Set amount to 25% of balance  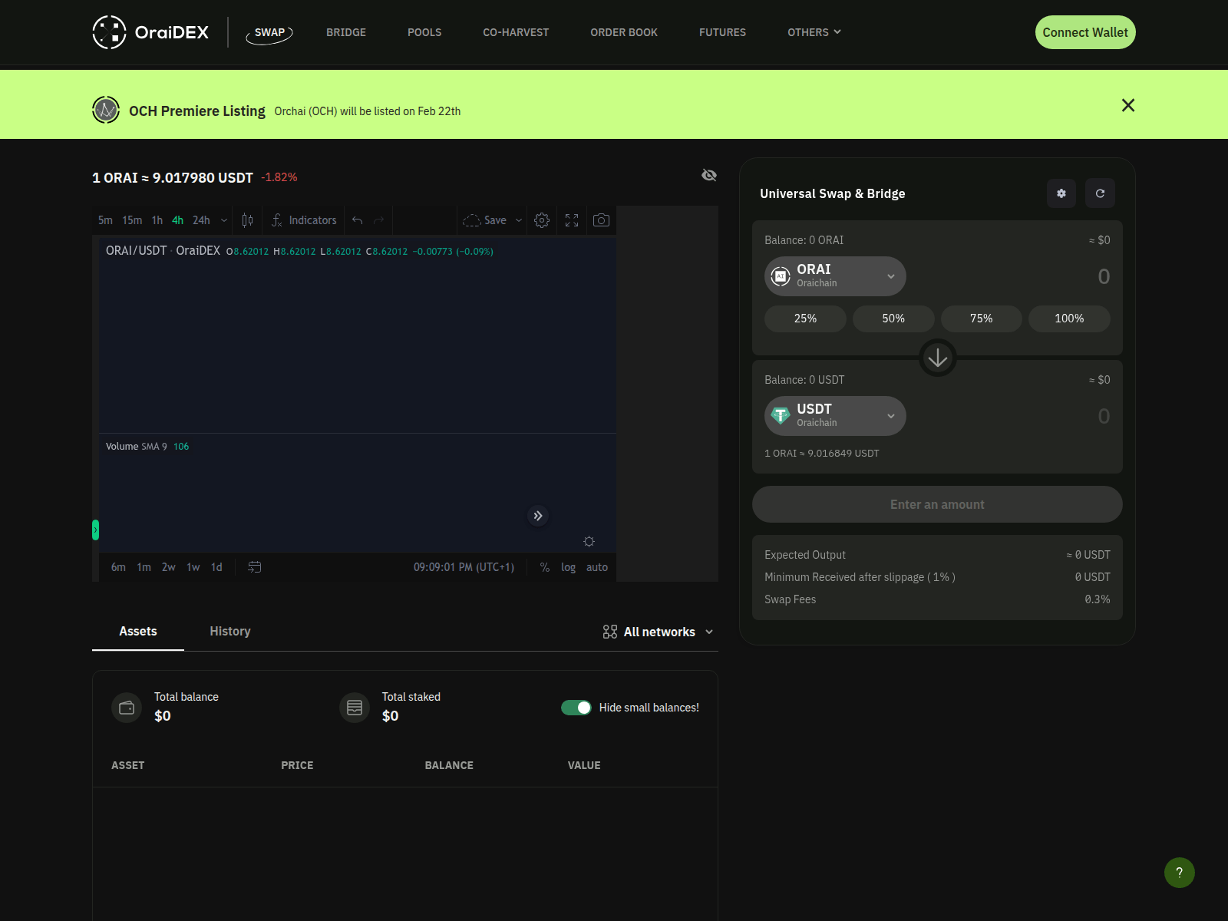pyautogui.click(x=805, y=319)
